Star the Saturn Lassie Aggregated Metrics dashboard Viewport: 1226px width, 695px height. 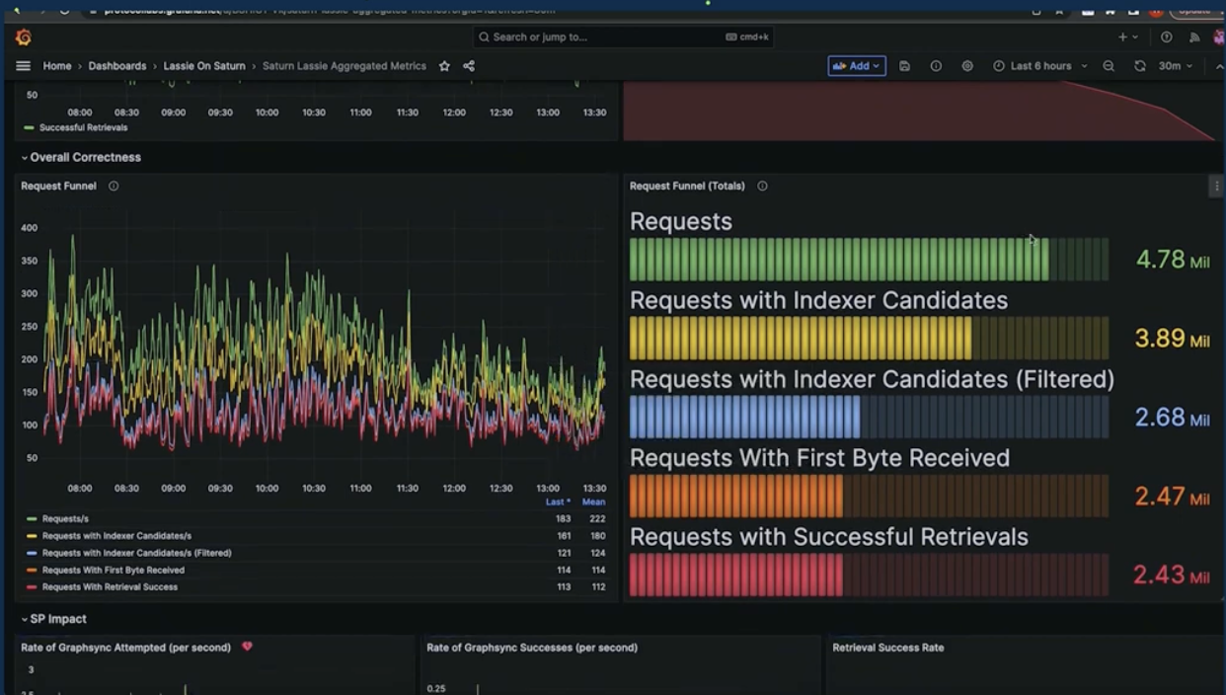click(444, 66)
